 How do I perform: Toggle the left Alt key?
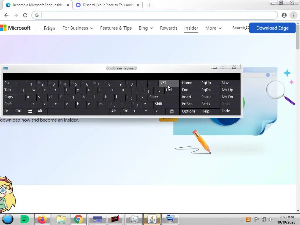pos(41,111)
